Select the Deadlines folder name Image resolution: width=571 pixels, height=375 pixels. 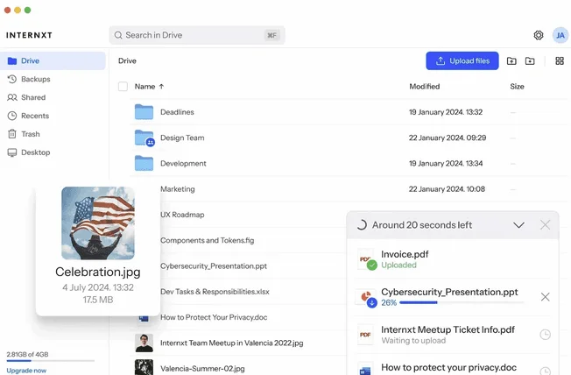(177, 112)
